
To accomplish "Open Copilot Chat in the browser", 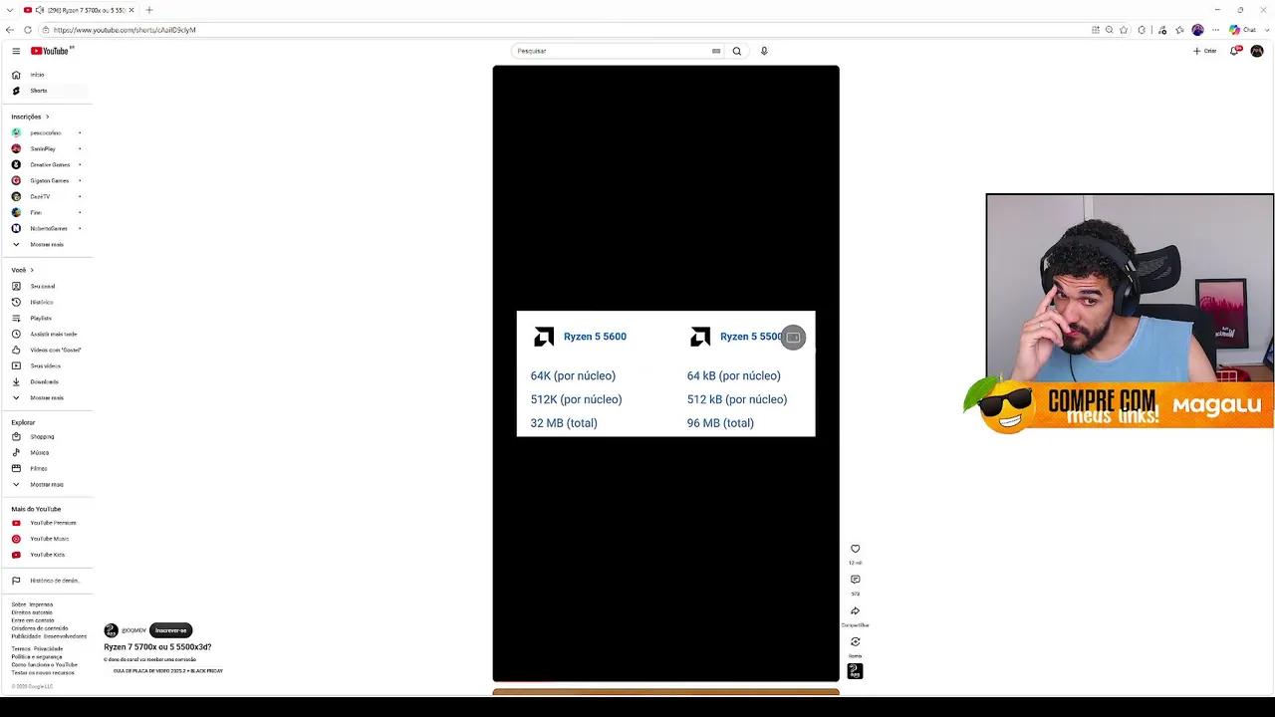I will [1243, 30].
